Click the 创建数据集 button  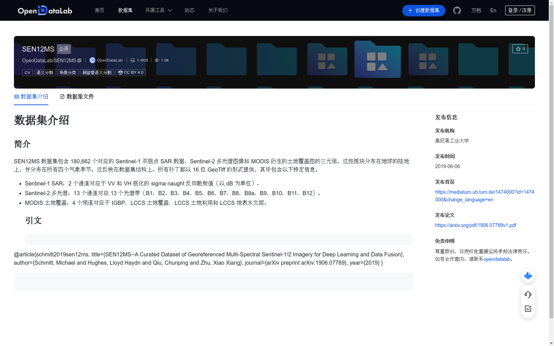coord(423,10)
